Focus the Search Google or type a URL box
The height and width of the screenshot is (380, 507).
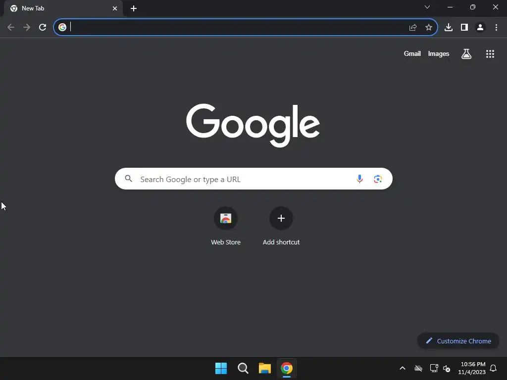click(x=253, y=179)
